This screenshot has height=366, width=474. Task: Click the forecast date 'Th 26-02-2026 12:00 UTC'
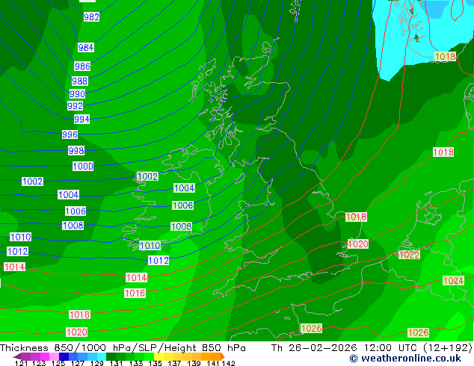(x=345, y=348)
